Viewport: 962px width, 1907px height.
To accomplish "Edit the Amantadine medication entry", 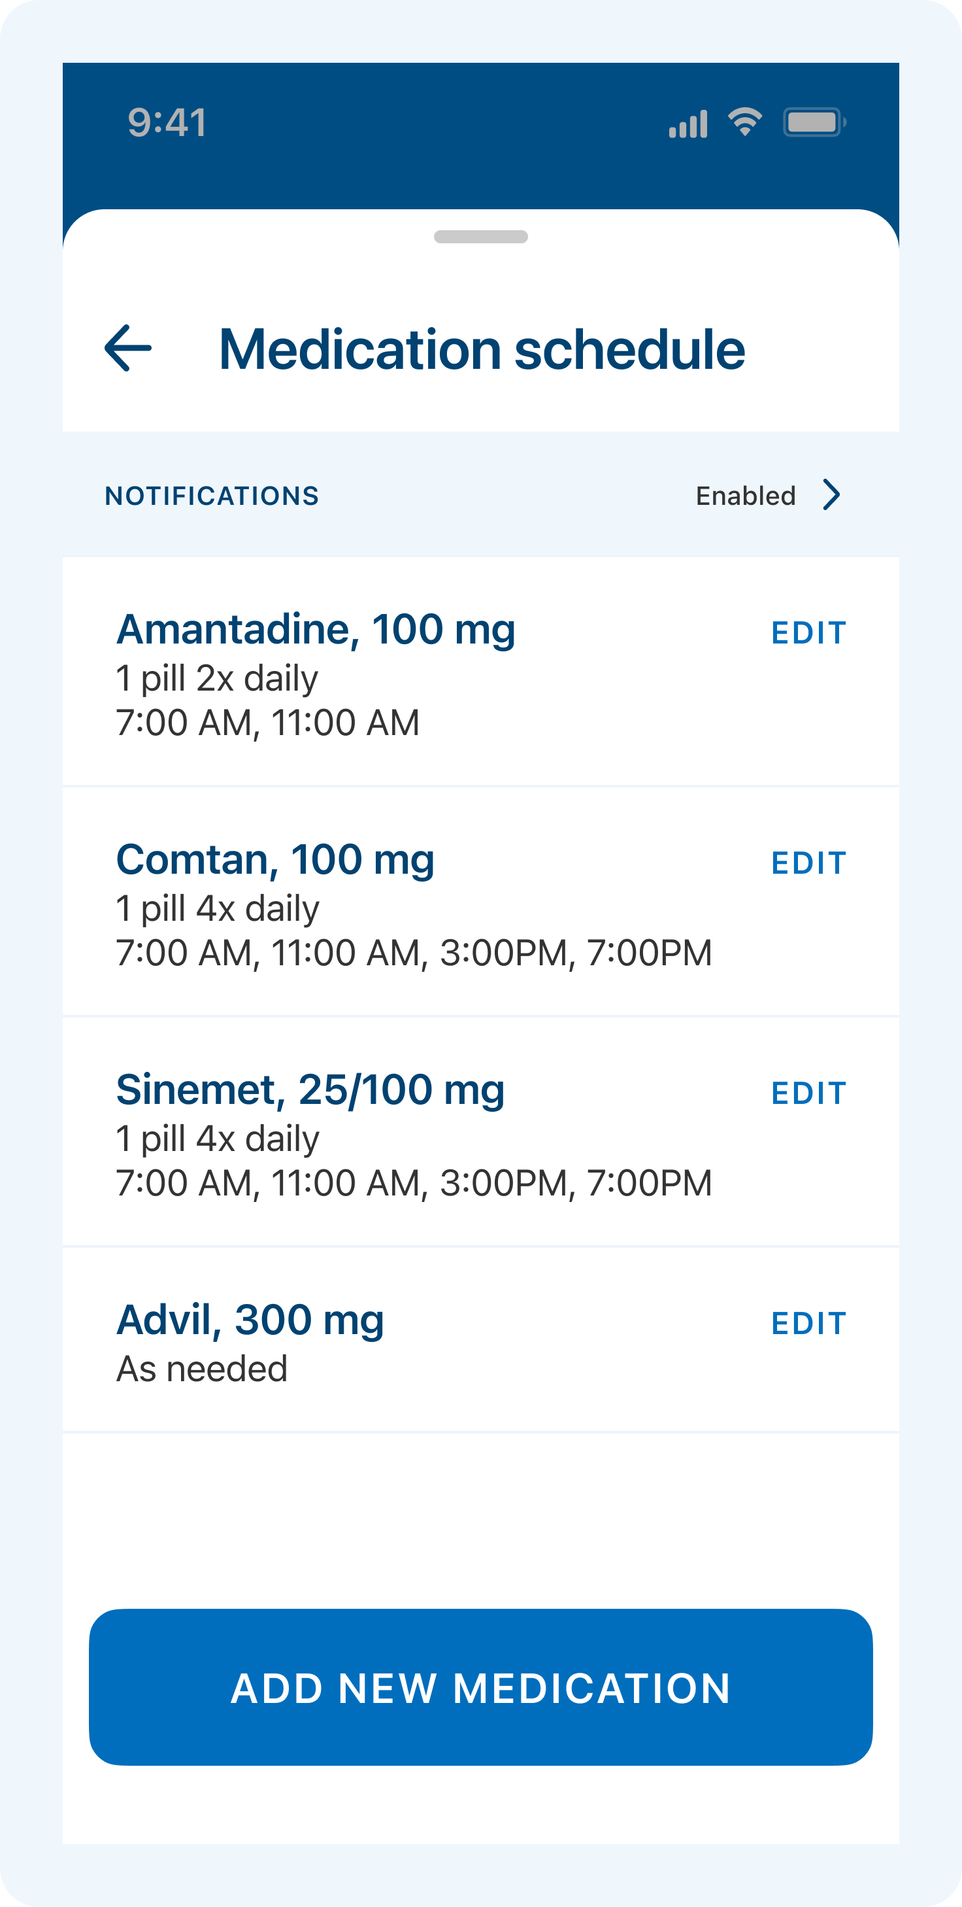I will point(808,633).
